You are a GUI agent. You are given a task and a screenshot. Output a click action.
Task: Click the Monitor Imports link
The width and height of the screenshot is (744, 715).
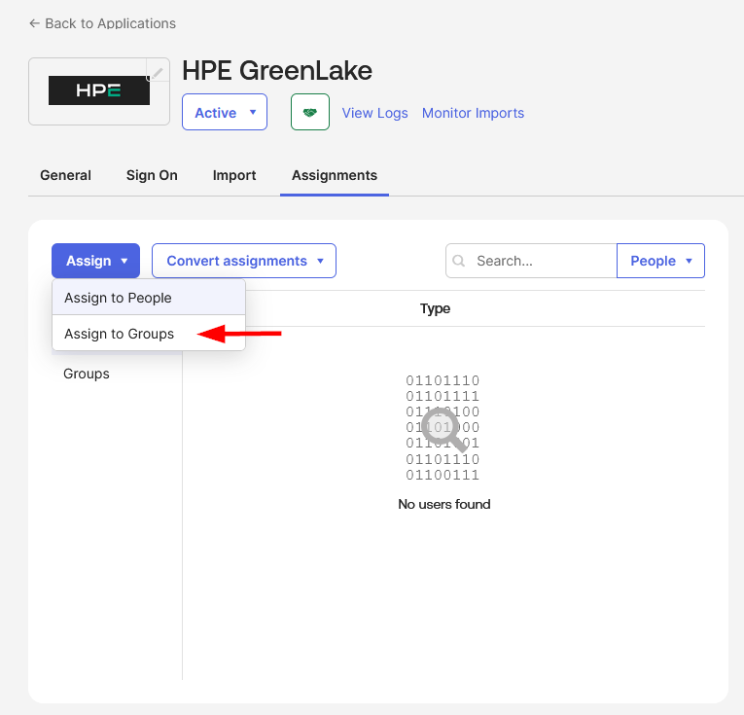coord(473,113)
